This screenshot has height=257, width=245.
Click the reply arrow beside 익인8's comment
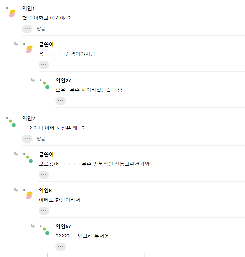16,190
